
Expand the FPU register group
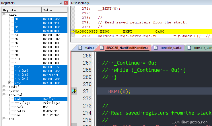coord(4,119)
